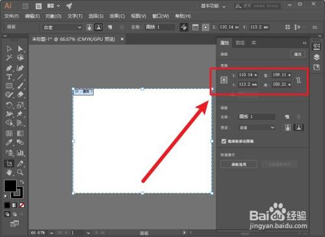The image size is (325, 237).
Task: Select the Eraser tool
Action: 20,95
